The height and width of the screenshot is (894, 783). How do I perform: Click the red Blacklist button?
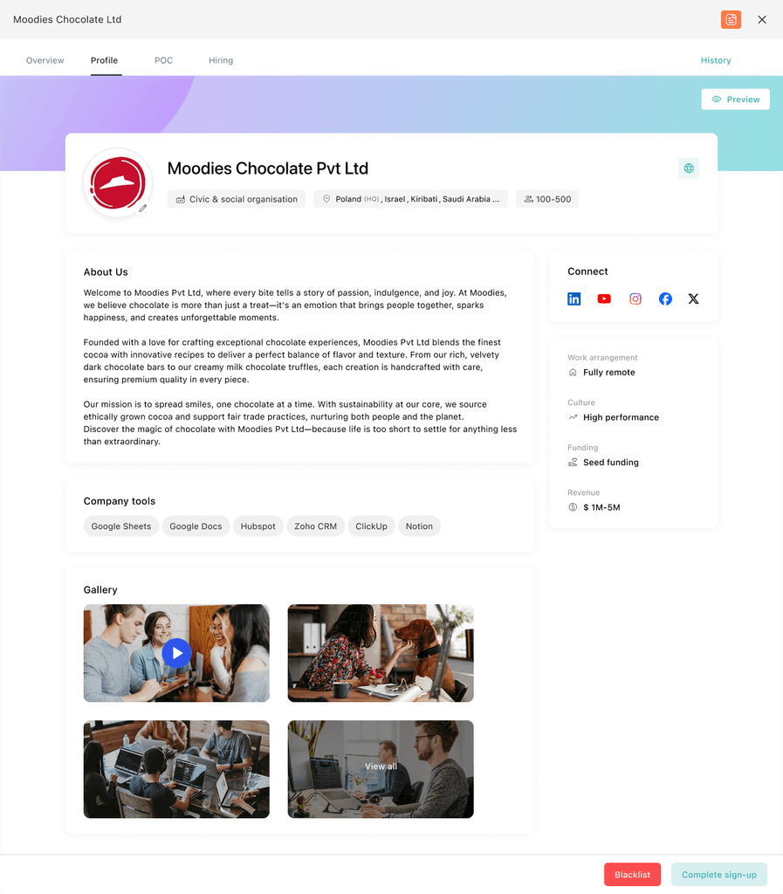(x=632, y=874)
